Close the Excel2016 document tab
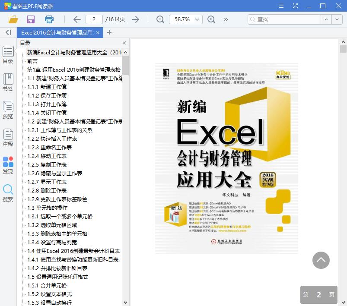Screen dimensions: 347x306 point(98,33)
